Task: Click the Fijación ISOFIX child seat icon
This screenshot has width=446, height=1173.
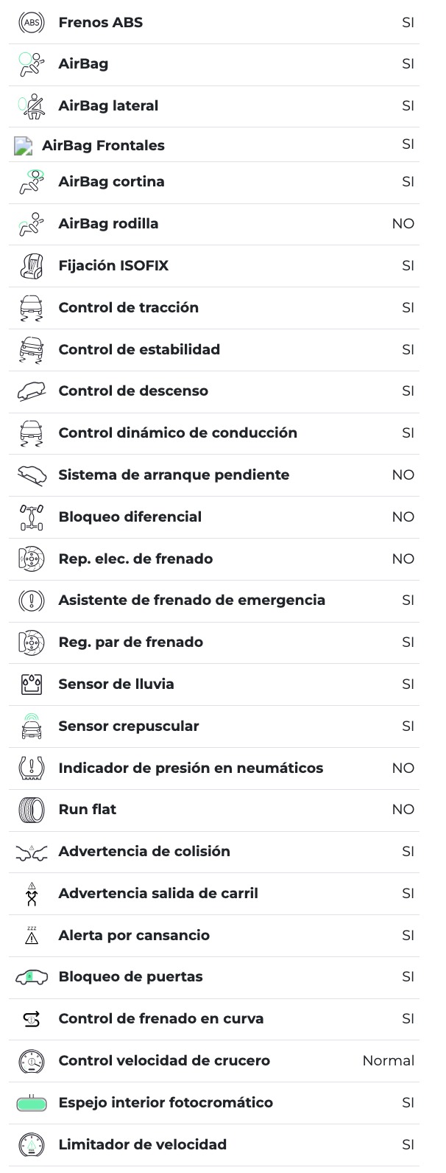Action: pyautogui.click(x=31, y=265)
